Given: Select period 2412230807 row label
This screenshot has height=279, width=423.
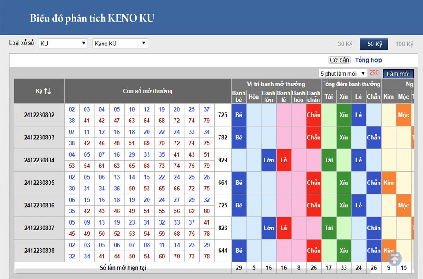Looking at the screenshot, I should (39, 228).
